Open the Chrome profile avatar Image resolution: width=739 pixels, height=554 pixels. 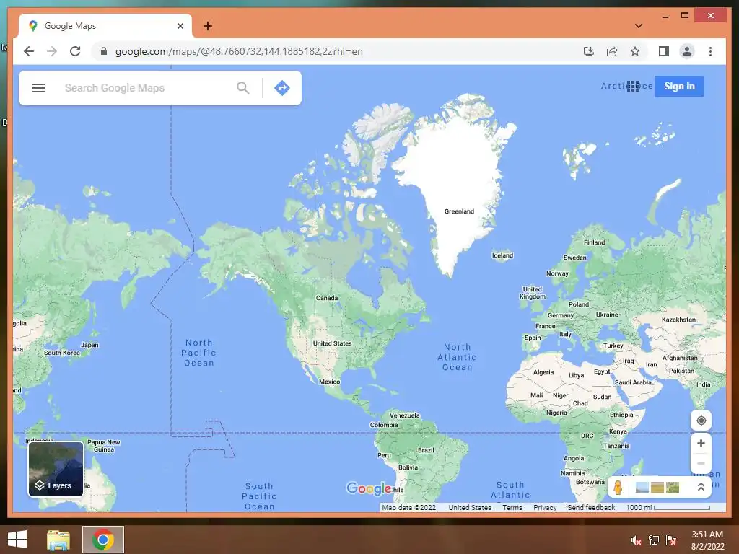pos(687,51)
